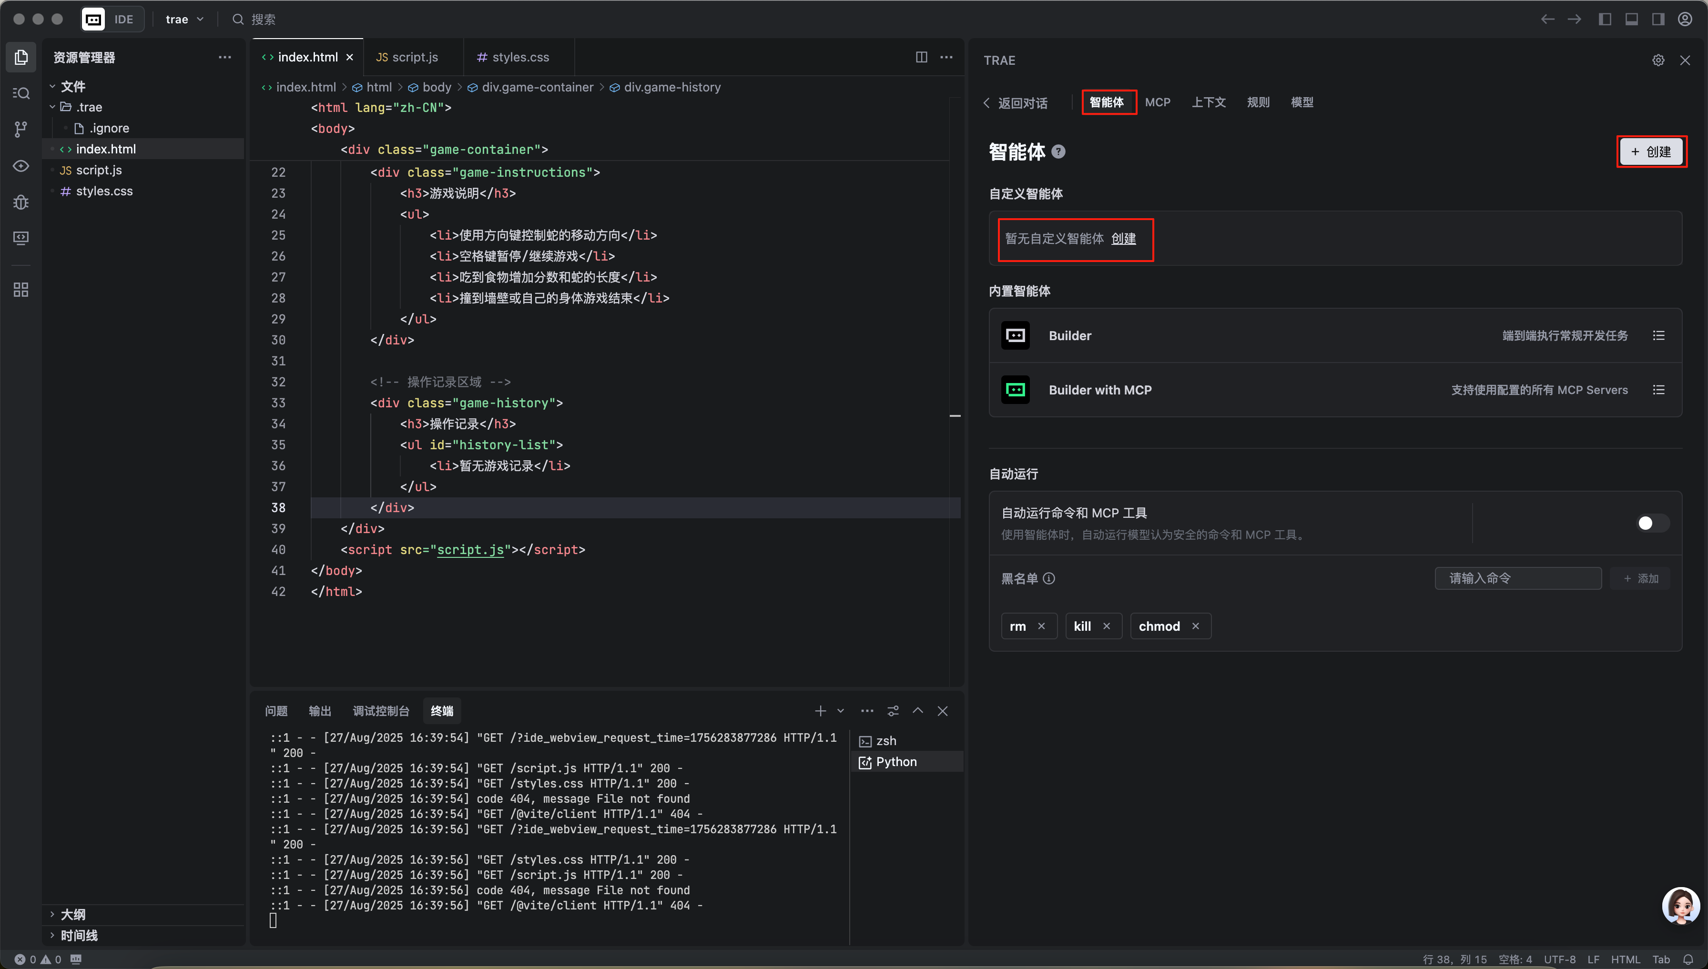Toggle the right sidebar layout icon
The image size is (1708, 969).
coord(1658,20)
